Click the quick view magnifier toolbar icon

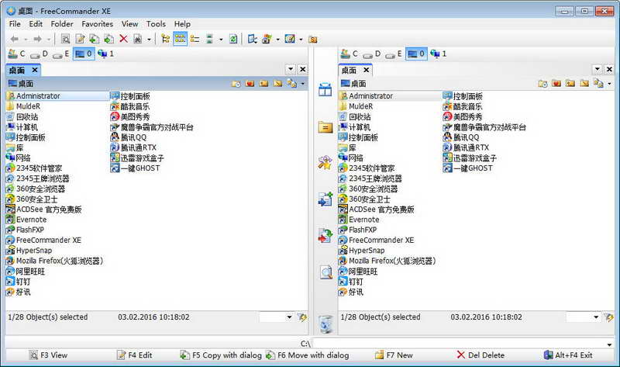coord(66,39)
